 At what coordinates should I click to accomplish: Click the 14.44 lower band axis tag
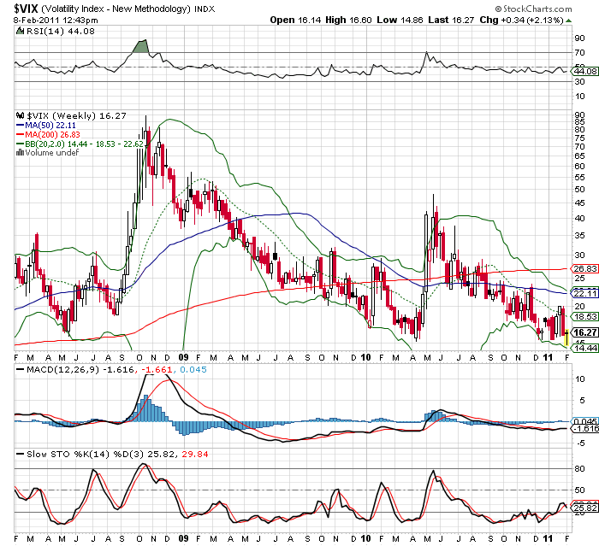pos(585,348)
